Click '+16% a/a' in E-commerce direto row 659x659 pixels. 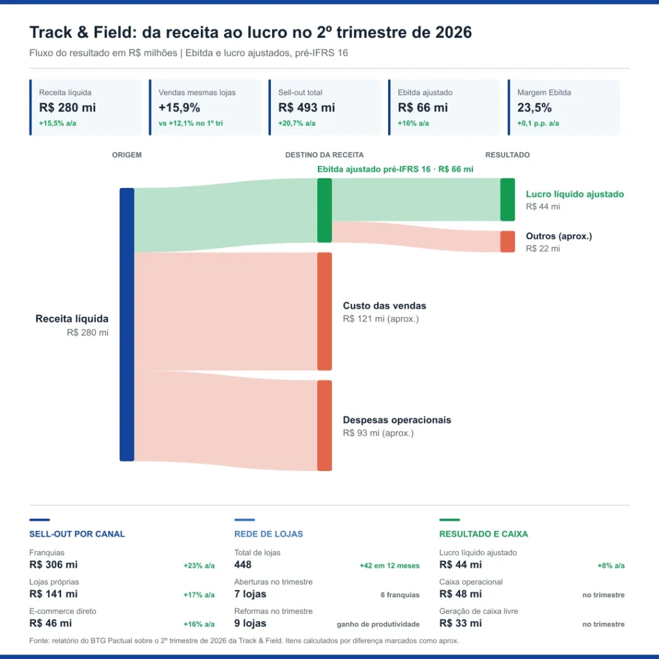click(x=199, y=624)
